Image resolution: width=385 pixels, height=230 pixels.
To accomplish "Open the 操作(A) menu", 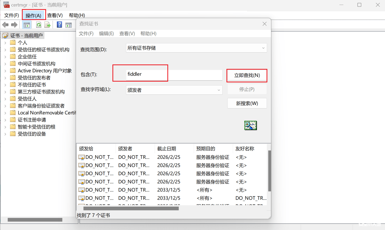I will (x=34, y=15).
